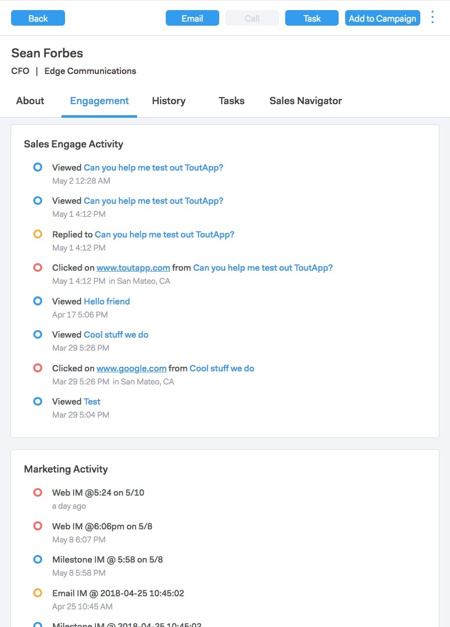Go to the Tasks tab

pos(231,101)
